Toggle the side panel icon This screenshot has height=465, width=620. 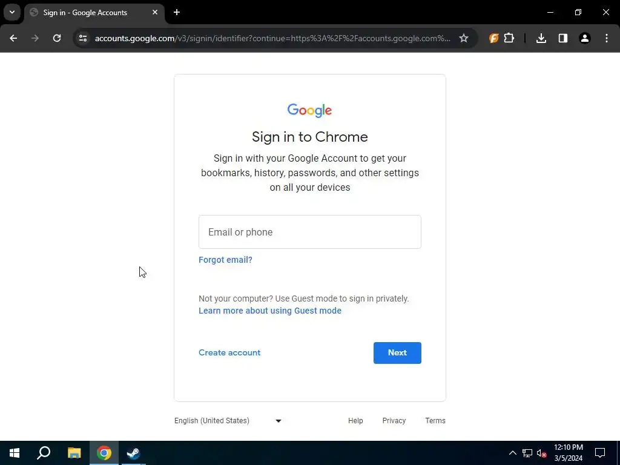tap(562, 38)
